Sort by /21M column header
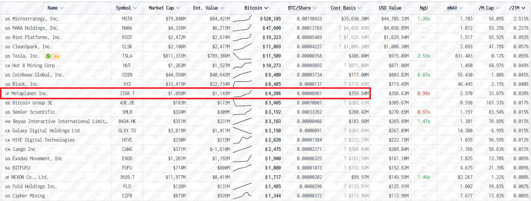 [517, 8]
